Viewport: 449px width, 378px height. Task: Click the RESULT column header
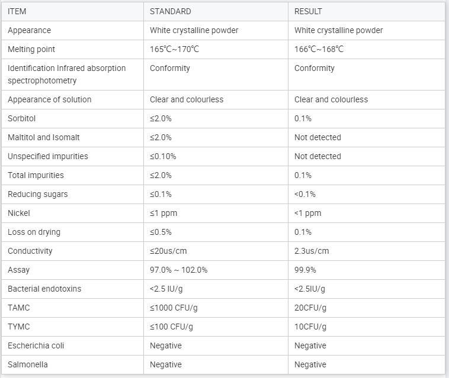coord(308,11)
